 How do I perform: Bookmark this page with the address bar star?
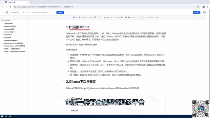[x=198, y=7]
